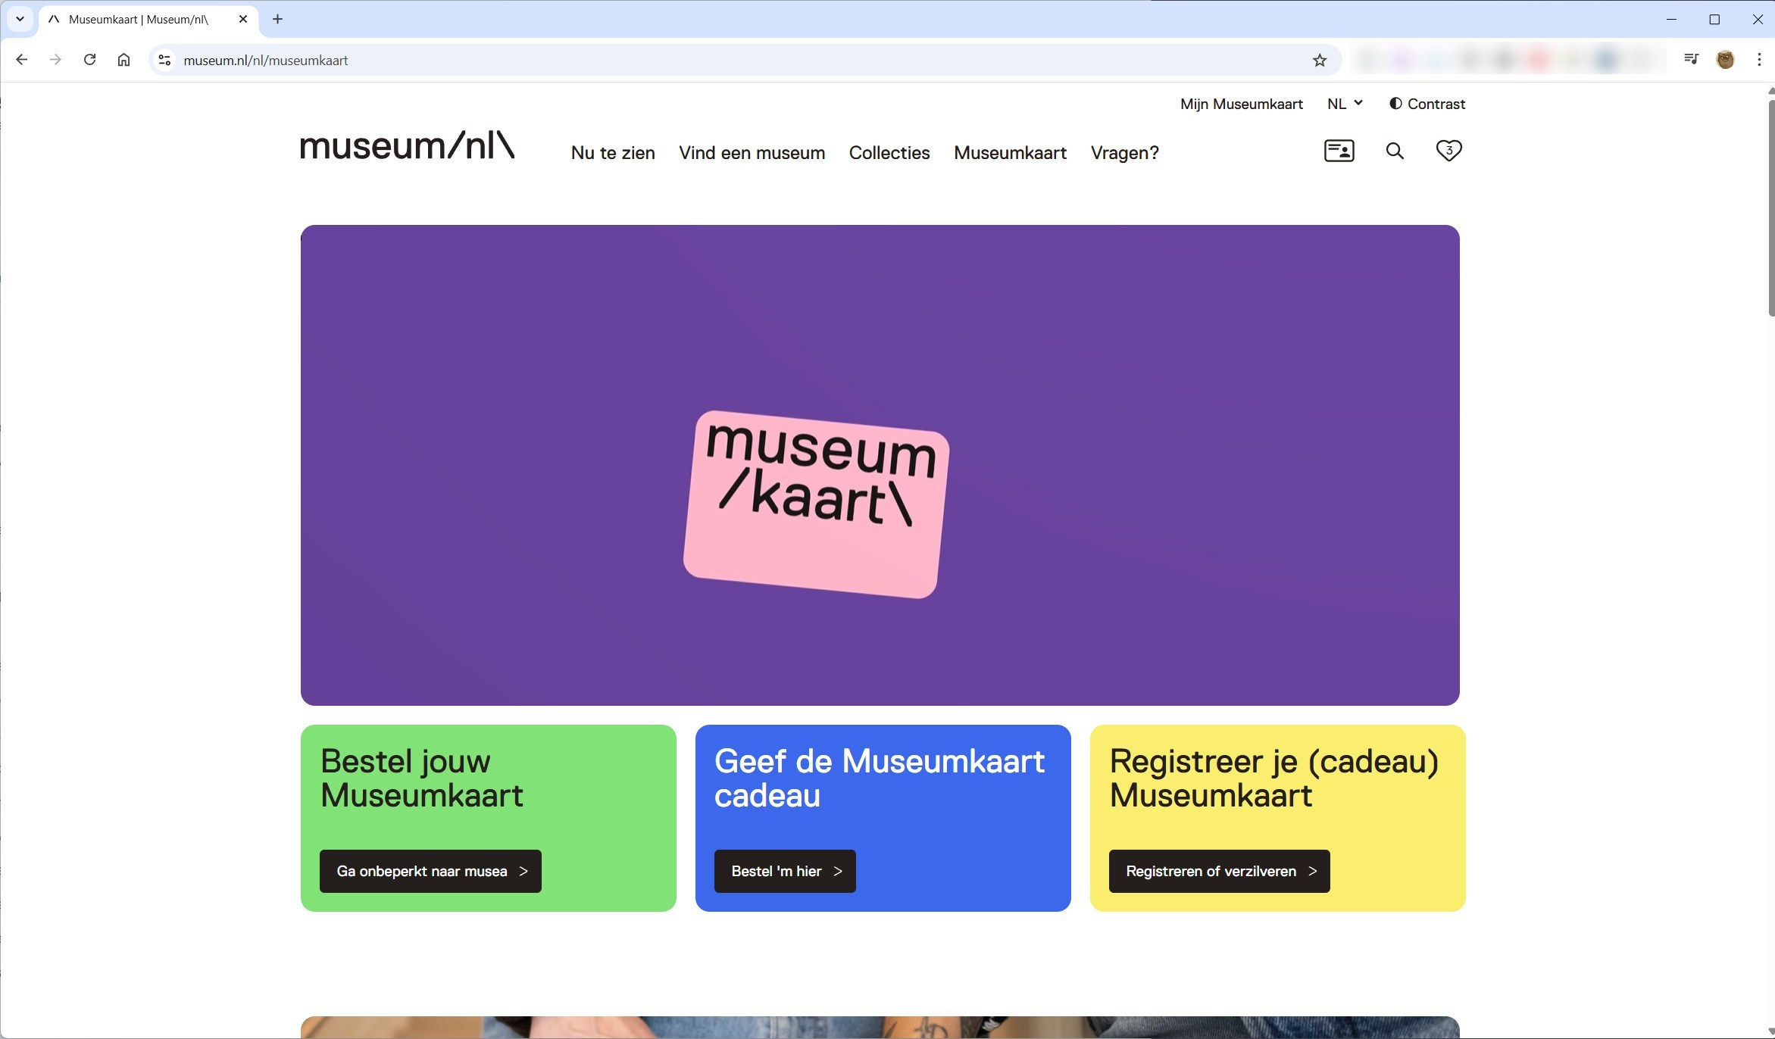
Task: Open favorites heart icon showing 3
Action: tap(1448, 151)
